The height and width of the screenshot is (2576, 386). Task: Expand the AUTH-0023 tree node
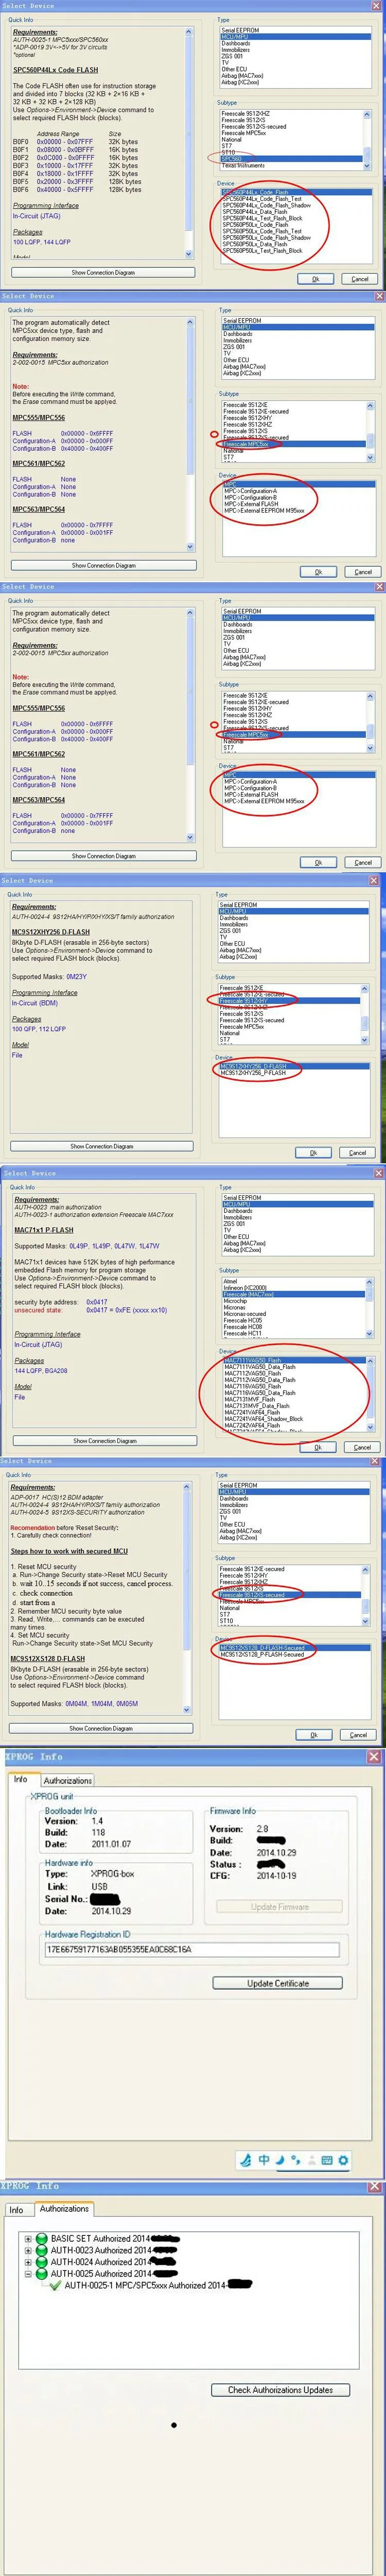(29, 2250)
